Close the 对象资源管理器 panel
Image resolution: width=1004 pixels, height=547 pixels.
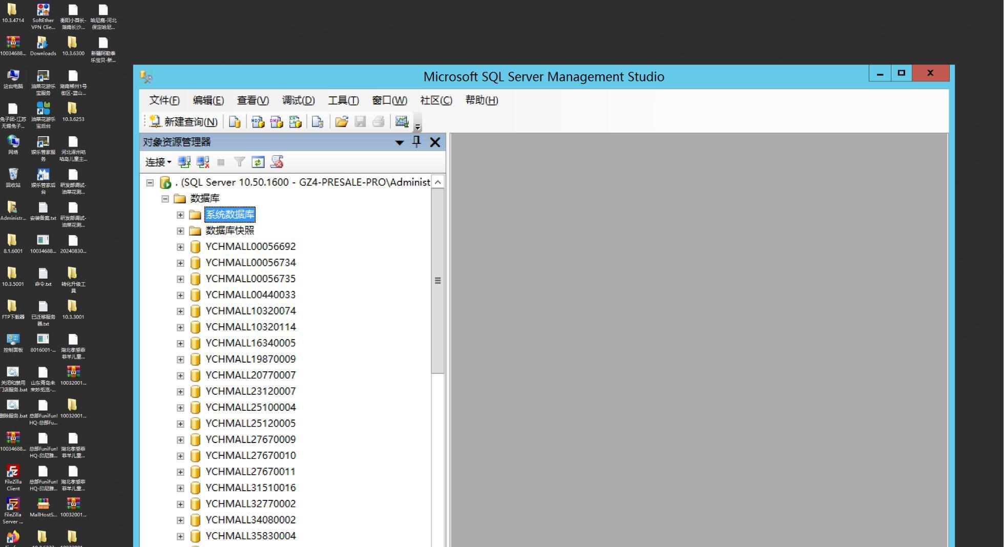(x=435, y=142)
